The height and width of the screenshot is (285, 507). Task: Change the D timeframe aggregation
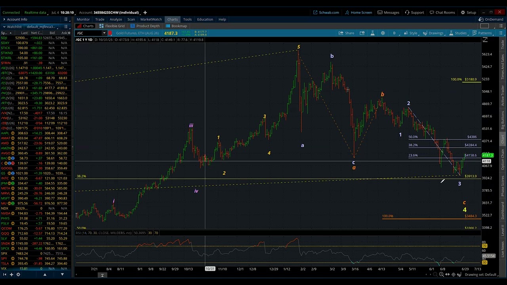pos(394,33)
